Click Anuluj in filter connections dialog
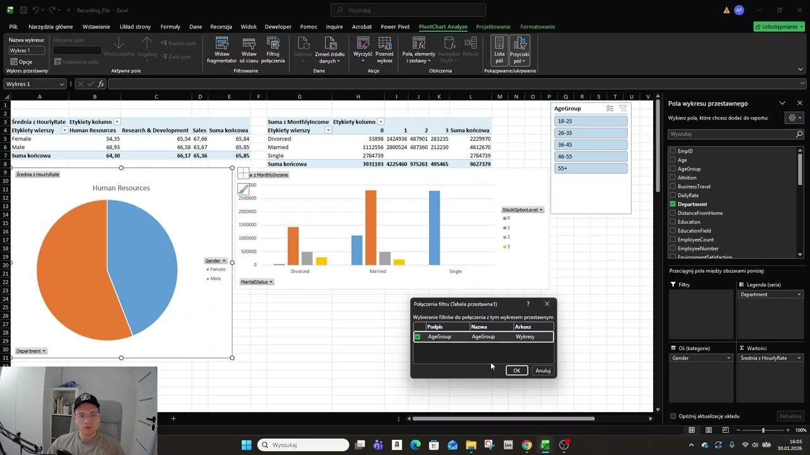Image resolution: width=810 pixels, height=455 pixels. pos(543,370)
